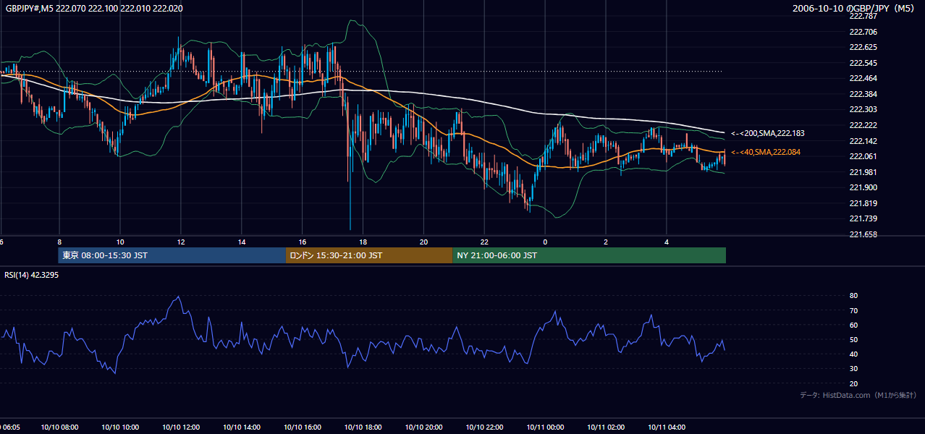Click price axis value 222.222

point(863,125)
